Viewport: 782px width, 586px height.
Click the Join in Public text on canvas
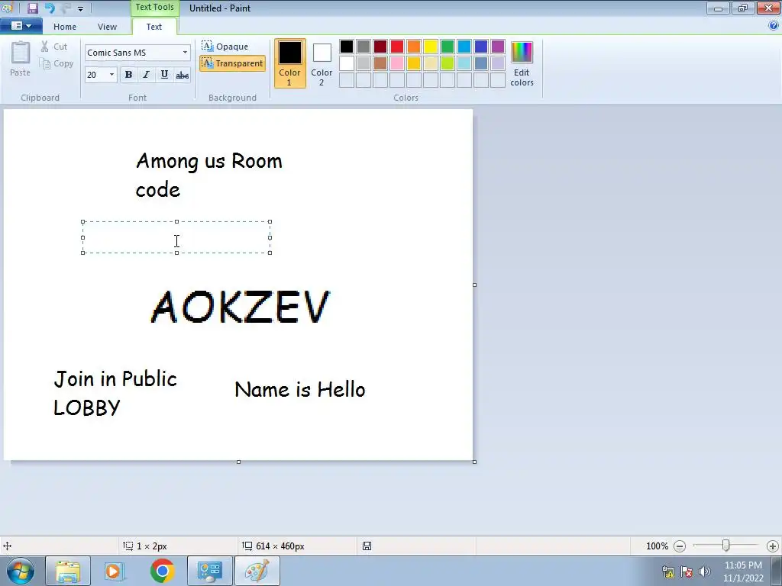click(x=115, y=379)
